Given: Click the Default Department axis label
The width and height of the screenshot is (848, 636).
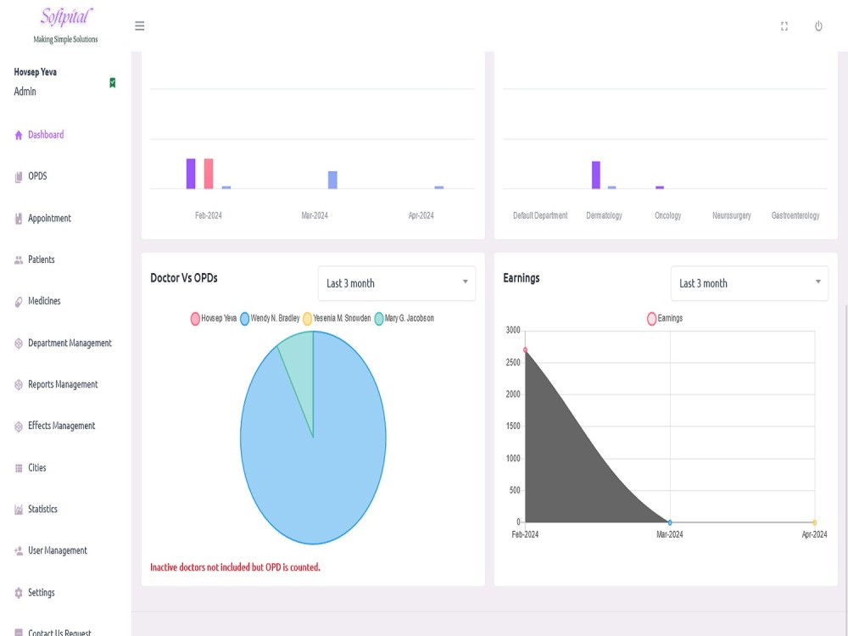Looking at the screenshot, I should coord(540,215).
